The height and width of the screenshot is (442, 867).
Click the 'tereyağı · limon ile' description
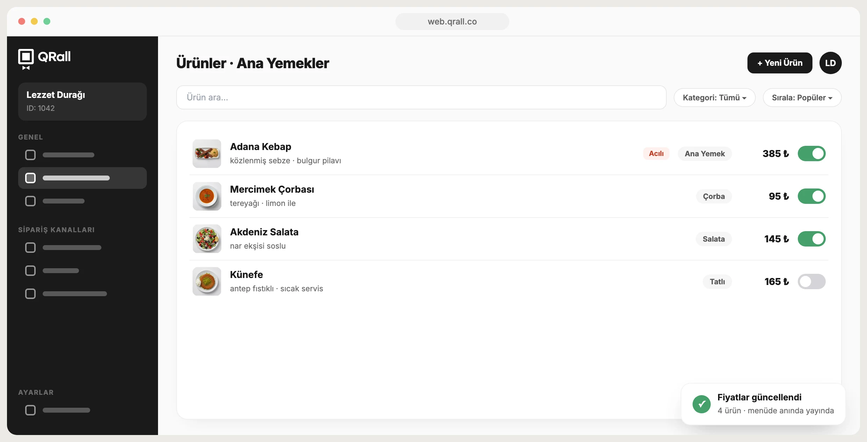(x=263, y=203)
